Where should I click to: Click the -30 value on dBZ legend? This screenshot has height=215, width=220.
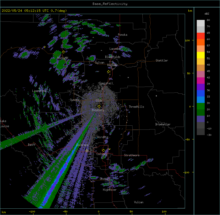[209, 135]
